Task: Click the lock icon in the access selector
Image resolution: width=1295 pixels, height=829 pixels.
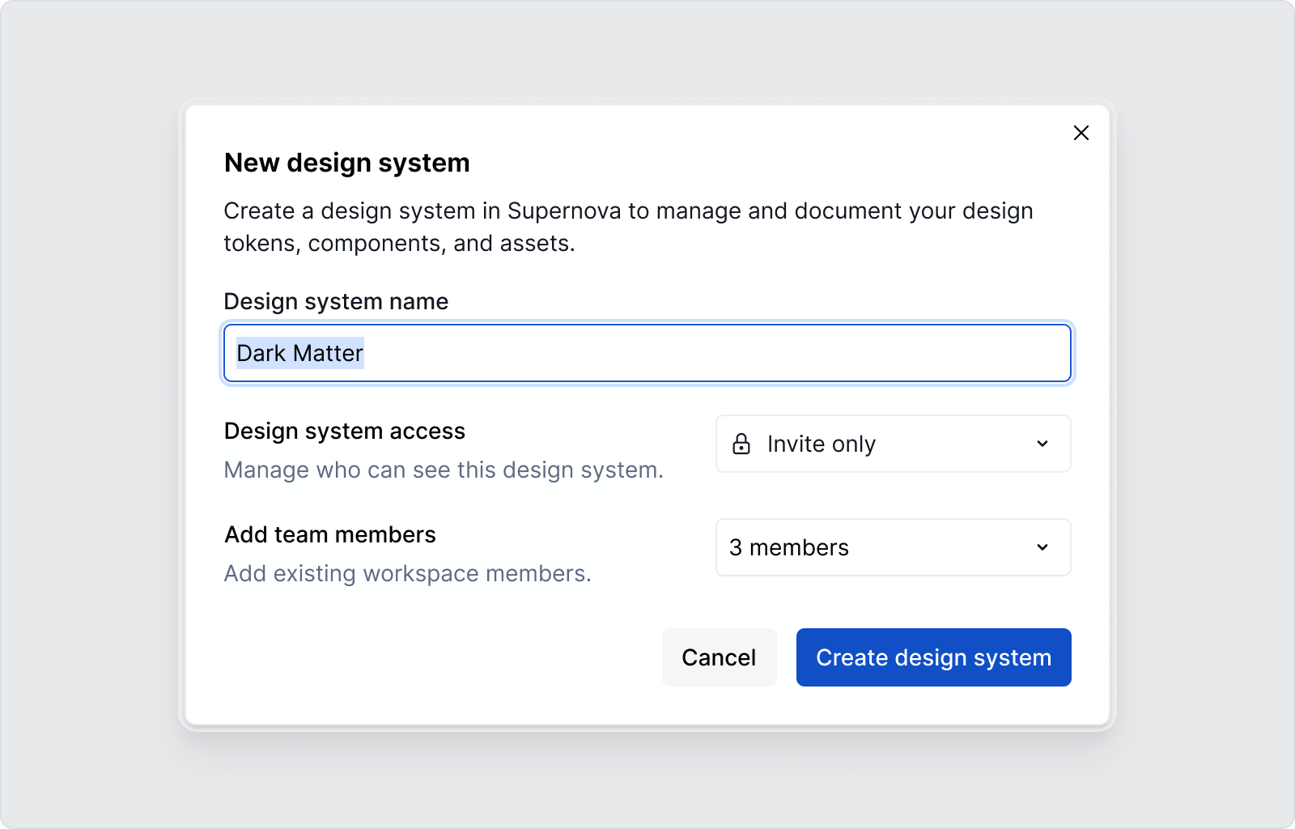Action: click(x=741, y=444)
